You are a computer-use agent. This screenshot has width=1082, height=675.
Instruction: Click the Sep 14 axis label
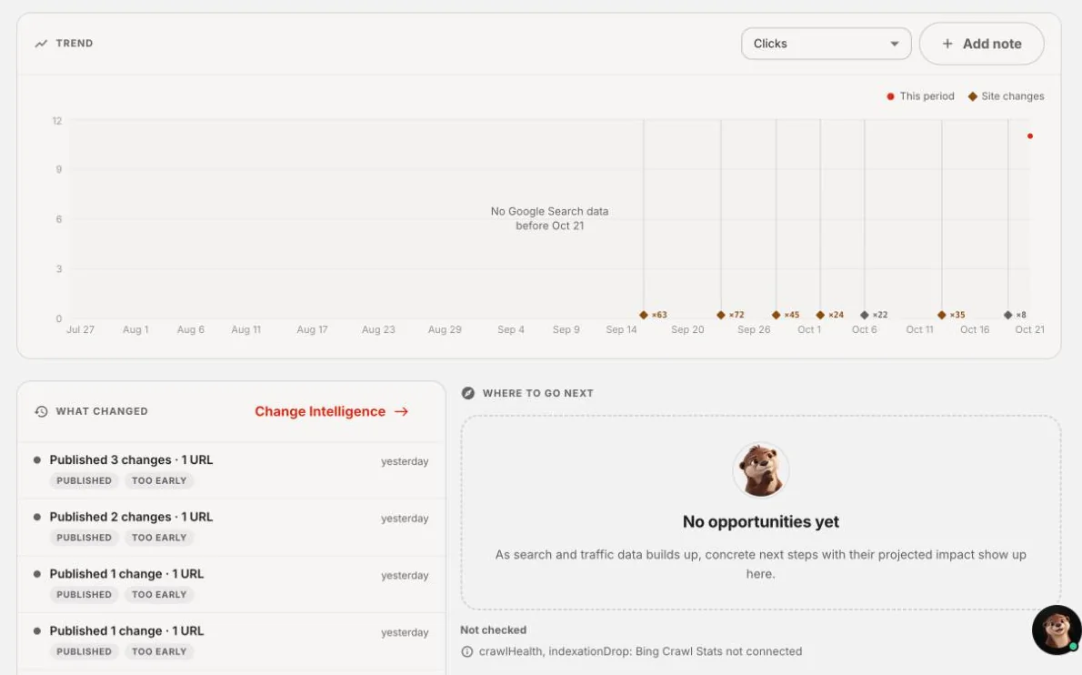(x=621, y=330)
